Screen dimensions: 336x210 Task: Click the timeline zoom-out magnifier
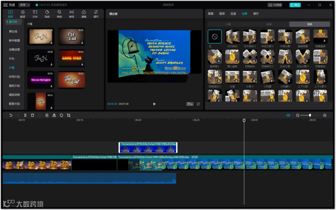(298, 115)
